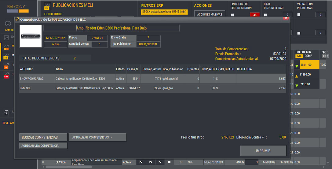The image size is (332, 169).
Task: Enable the Sin Codigo de Sist. de Gestion checkbox
Action: pyautogui.click(x=232, y=15)
